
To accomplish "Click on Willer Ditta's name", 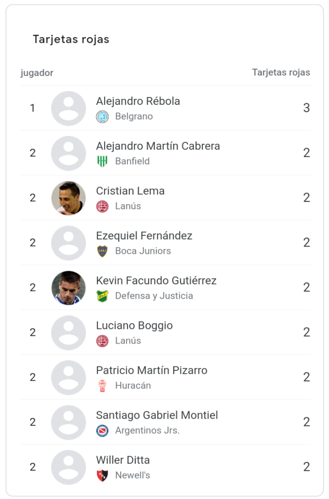I will [123, 460].
